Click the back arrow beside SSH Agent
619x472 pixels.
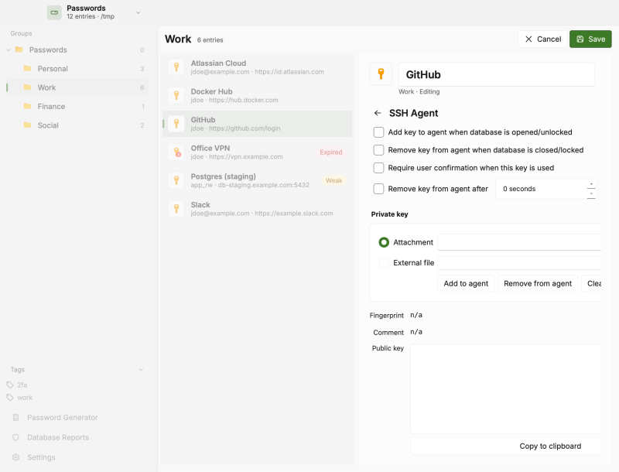point(378,113)
